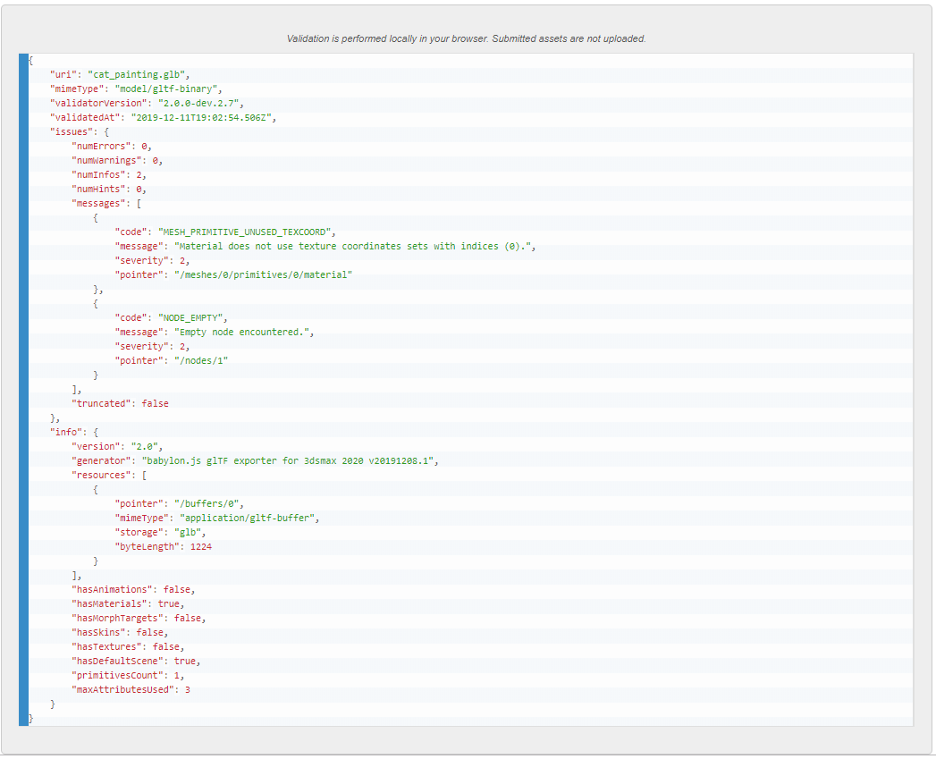Screen dimensions: 936x759
Task: Click the "Empty node encountered." message
Action: 241,333
